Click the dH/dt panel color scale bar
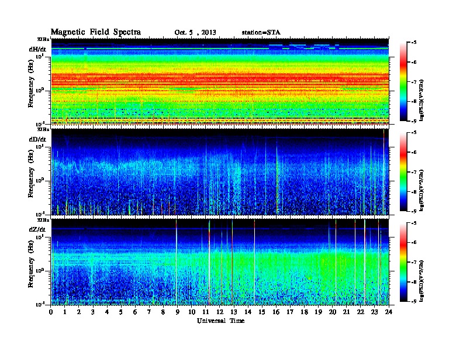 403,82
